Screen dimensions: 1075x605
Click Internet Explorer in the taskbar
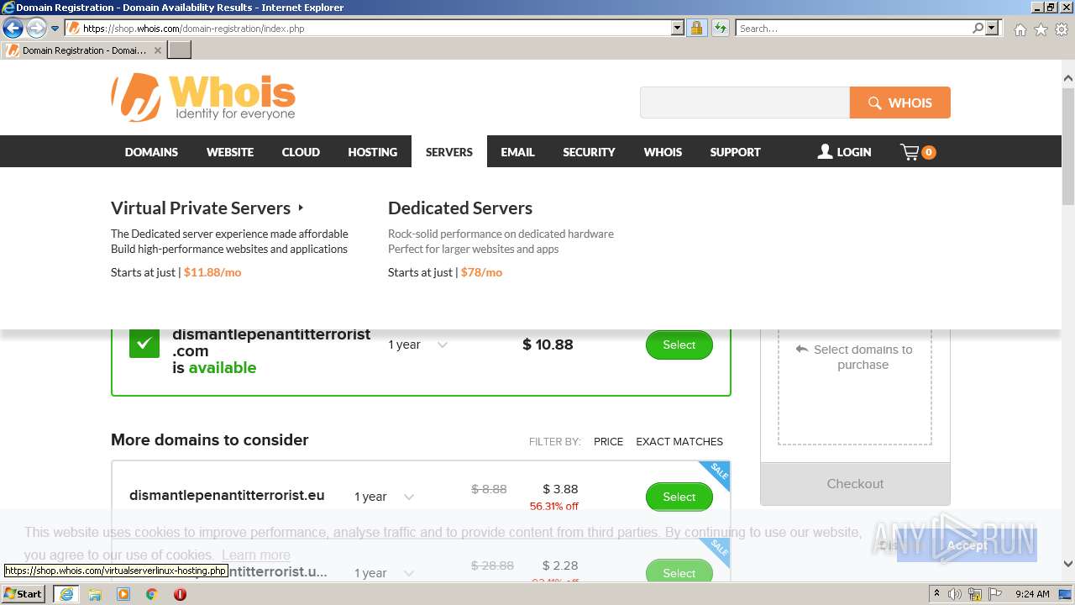(x=66, y=594)
